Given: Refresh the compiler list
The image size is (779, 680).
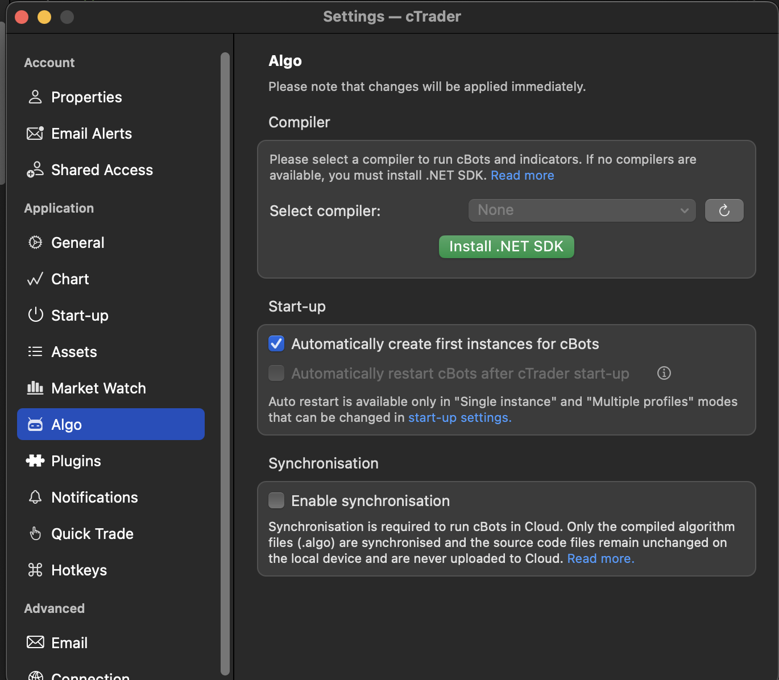Looking at the screenshot, I should coord(724,210).
